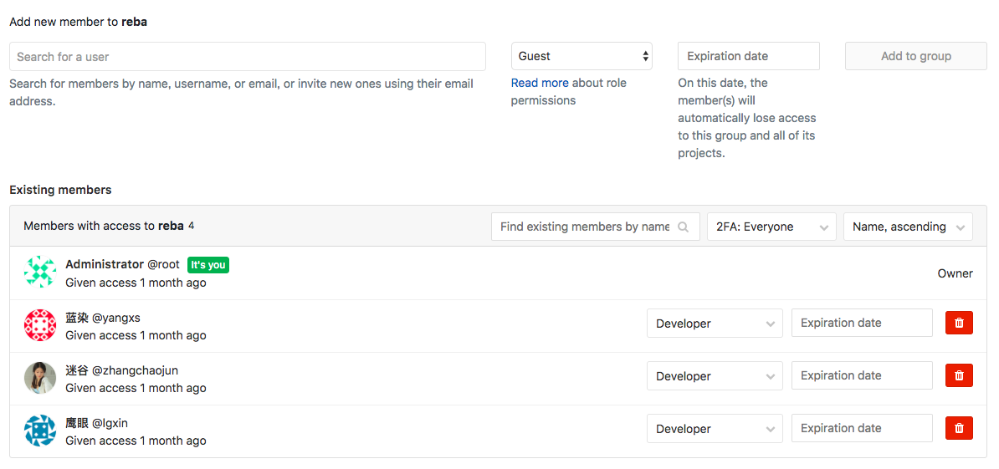This screenshot has height=469, width=999.
Task: Delete member zhangchaojun via red trash icon
Action: pos(959,375)
